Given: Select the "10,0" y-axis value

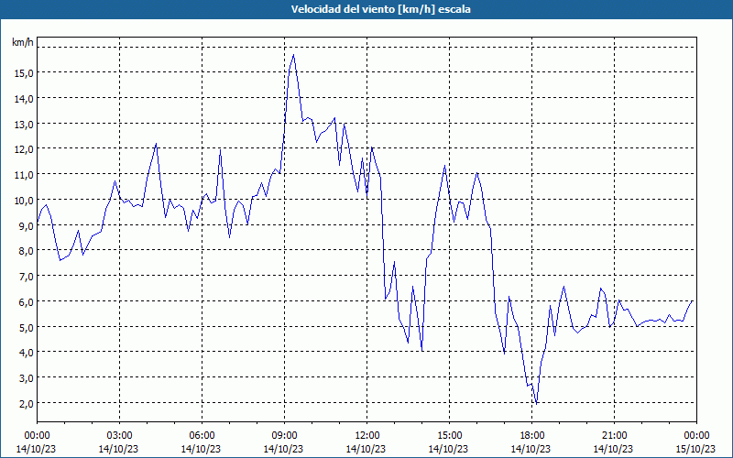Looking at the screenshot, I should click(x=25, y=201).
